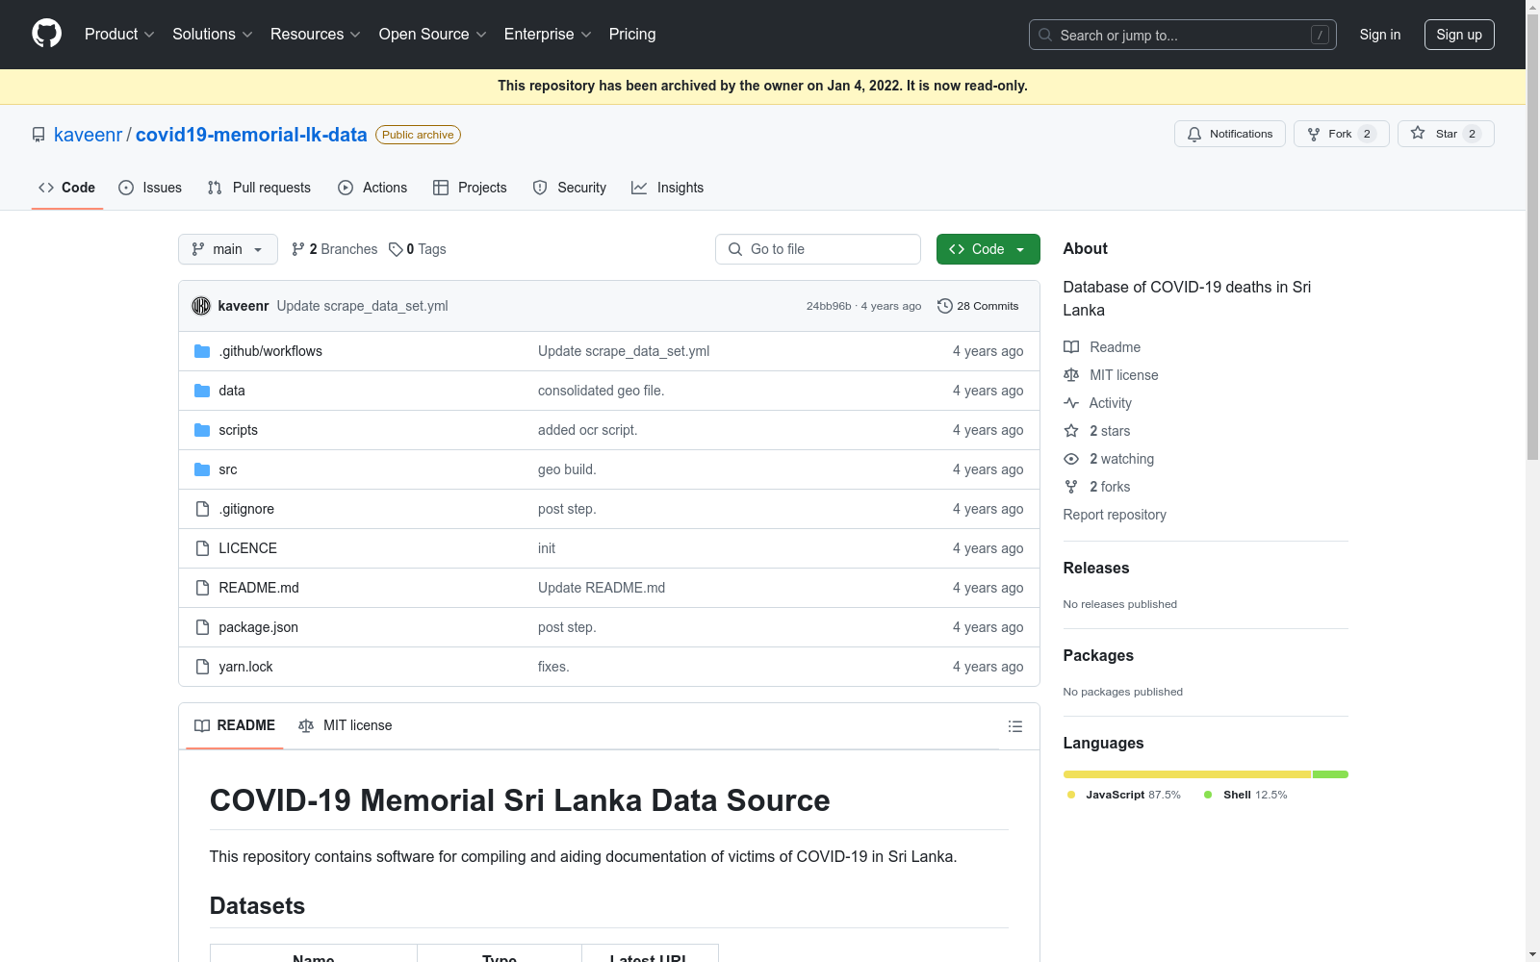Open commit hash 24bb96b

(829, 306)
